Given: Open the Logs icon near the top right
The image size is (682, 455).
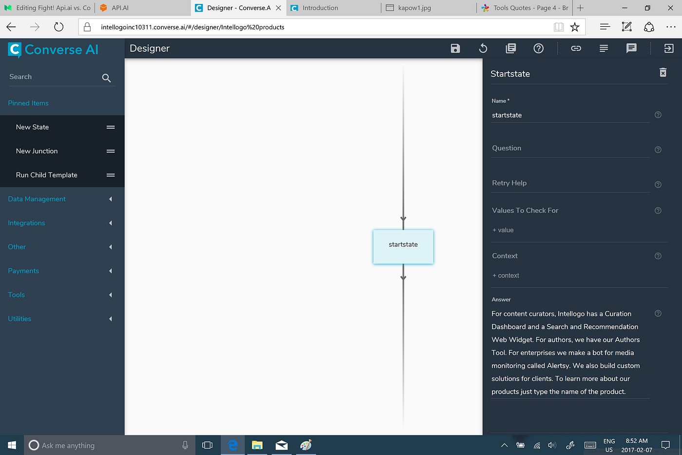Looking at the screenshot, I should (604, 48).
